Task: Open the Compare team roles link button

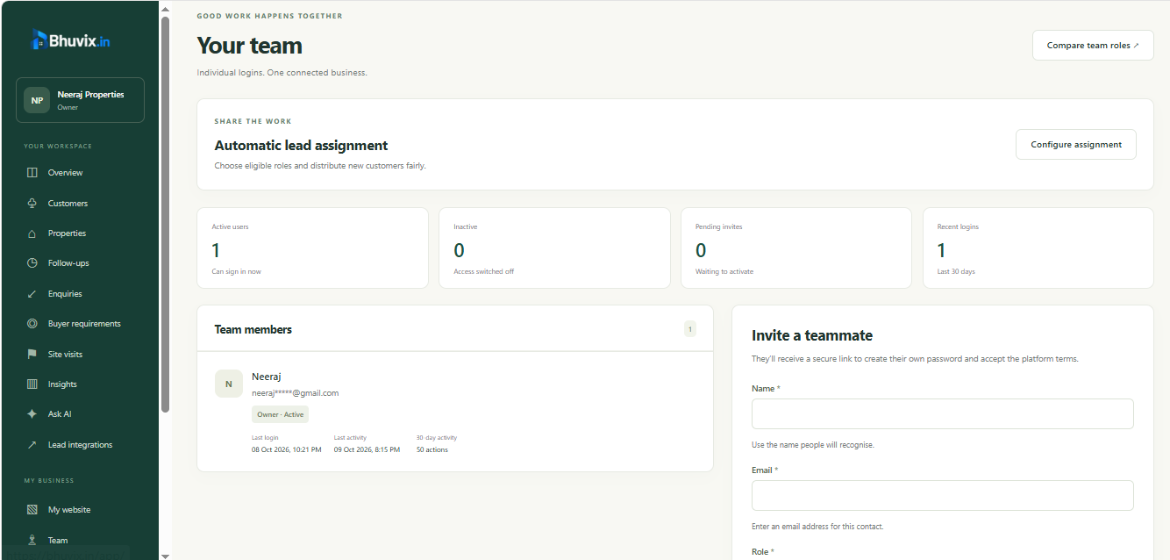Action: (1093, 46)
